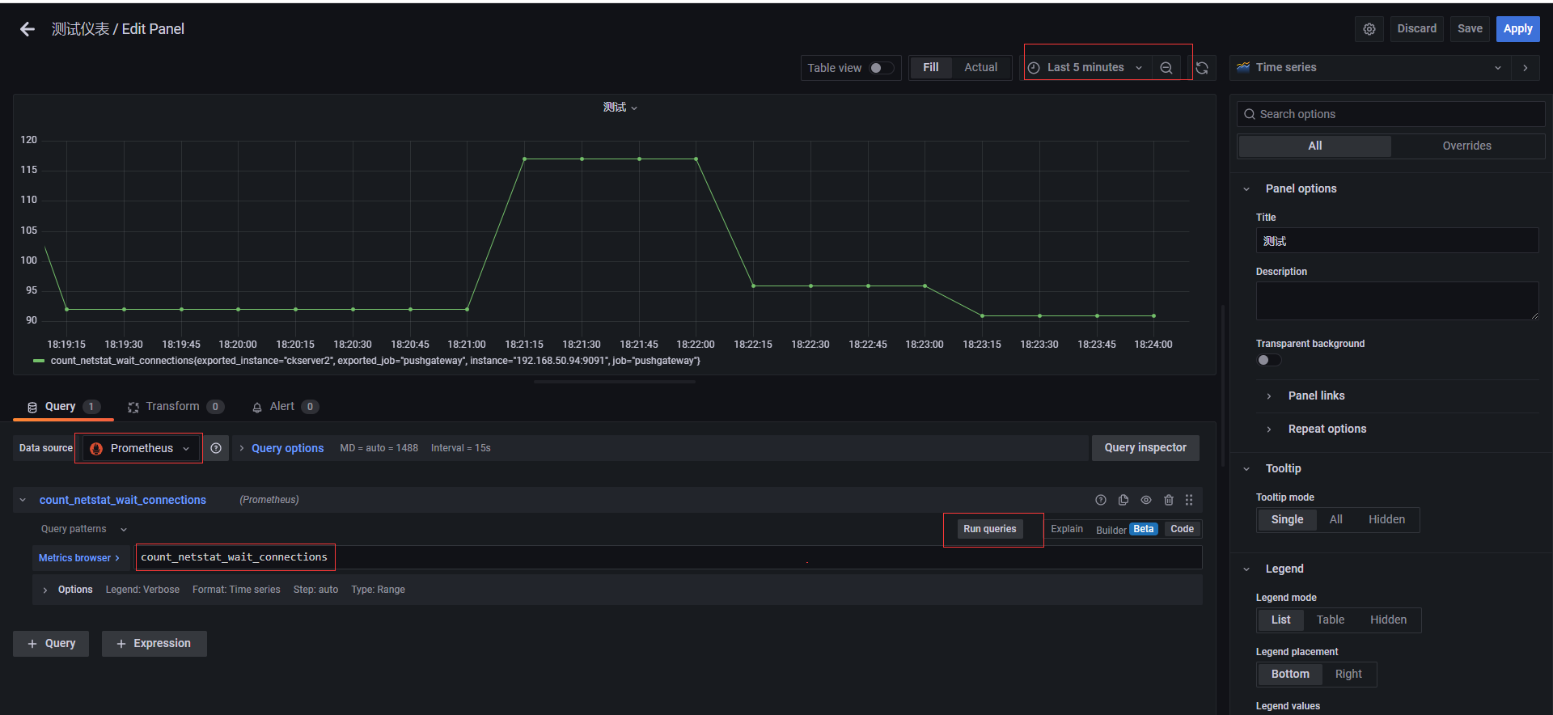
Task: Set legend mode to Table
Action: coord(1330,620)
